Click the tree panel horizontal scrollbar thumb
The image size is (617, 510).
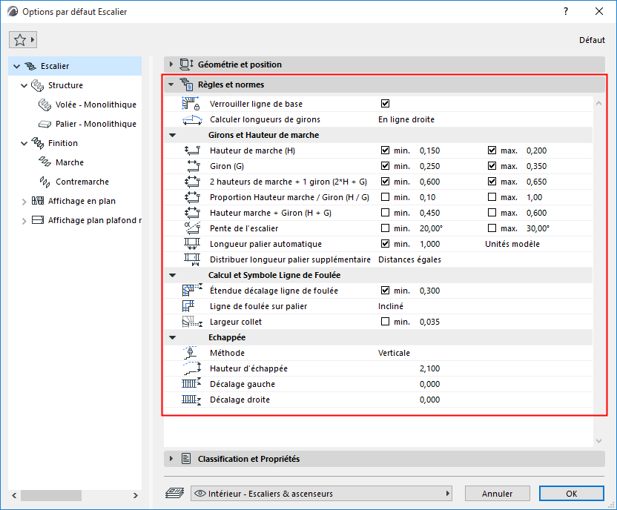click(51, 495)
